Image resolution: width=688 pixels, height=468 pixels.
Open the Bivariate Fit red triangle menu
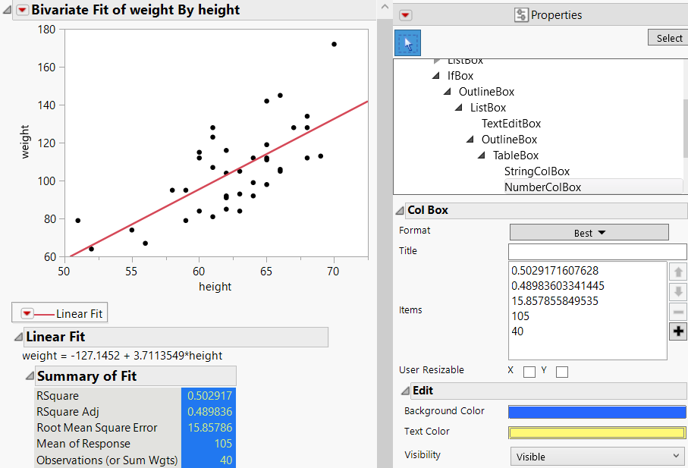(20, 10)
